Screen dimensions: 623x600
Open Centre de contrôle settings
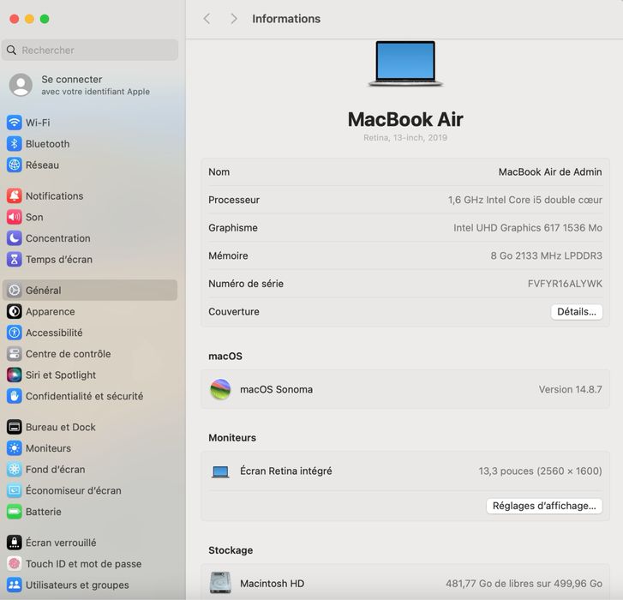click(x=90, y=354)
